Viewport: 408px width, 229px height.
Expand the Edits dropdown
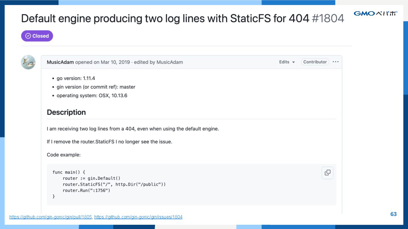(x=287, y=62)
